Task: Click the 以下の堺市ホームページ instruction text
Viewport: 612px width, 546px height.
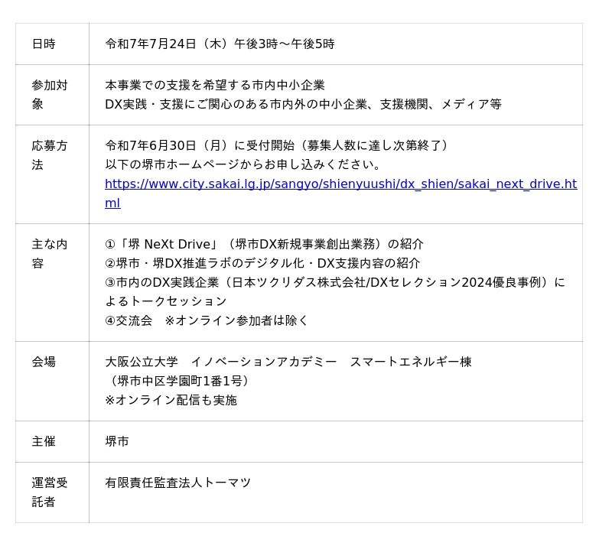Action: pyautogui.click(x=243, y=164)
